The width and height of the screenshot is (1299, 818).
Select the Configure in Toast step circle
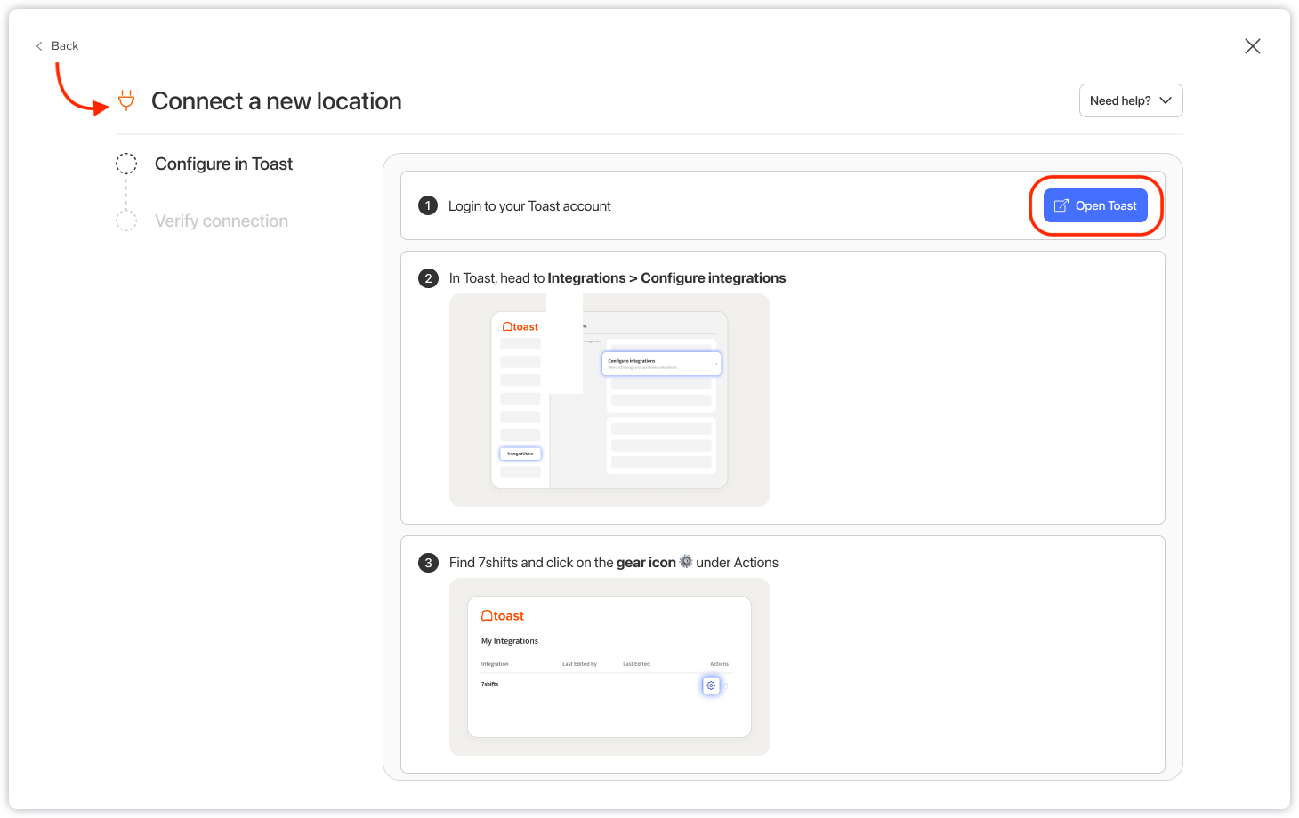coord(126,164)
